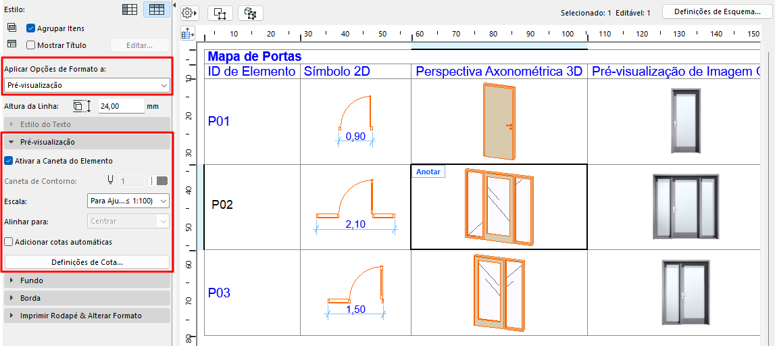Image resolution: width=775 pixels, height=346 pixels.
Task: Select the Mapa de Portas title cell
Action: 481,57
